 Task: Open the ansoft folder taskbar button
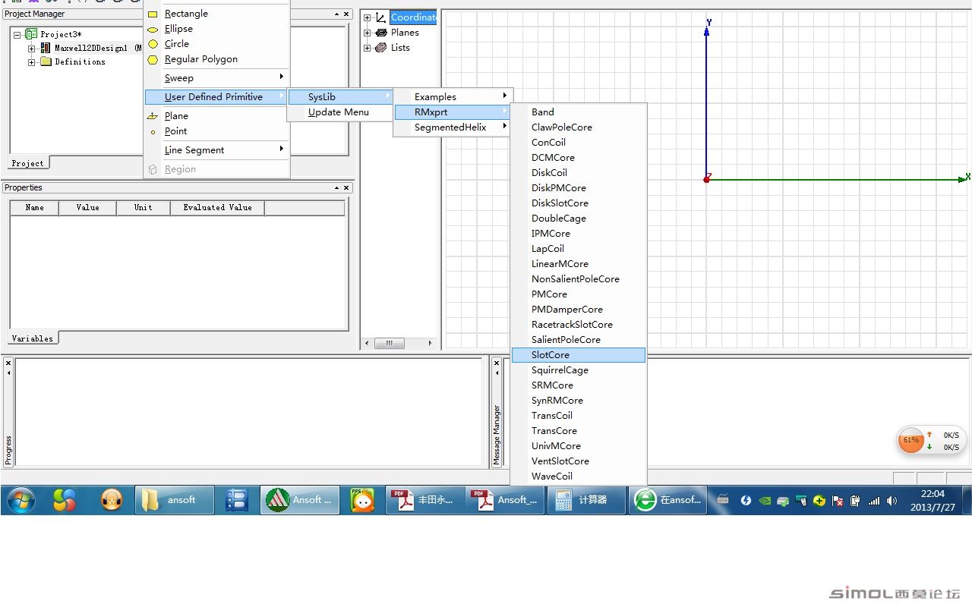click(x=174, y=500)
